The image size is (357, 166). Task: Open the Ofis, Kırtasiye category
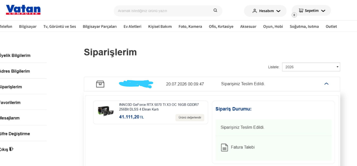click(221, 27)
